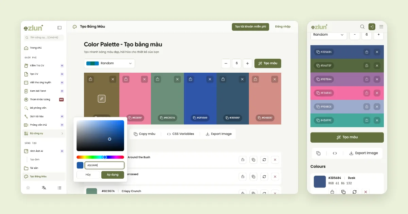Viewport: 408px width, 214px height.
Task: Click the hue rainbow slider
Action: coord(100,157)
